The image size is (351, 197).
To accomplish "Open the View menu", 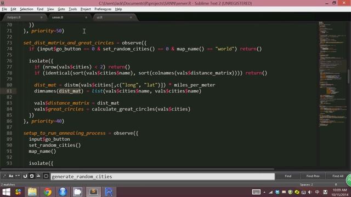I will (50, 9).
